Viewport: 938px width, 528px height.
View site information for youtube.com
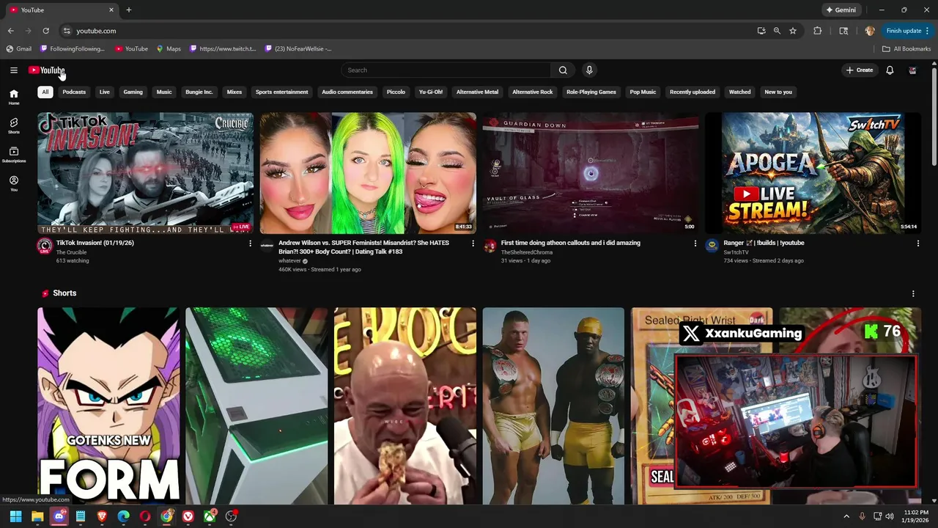click(67, 31)
